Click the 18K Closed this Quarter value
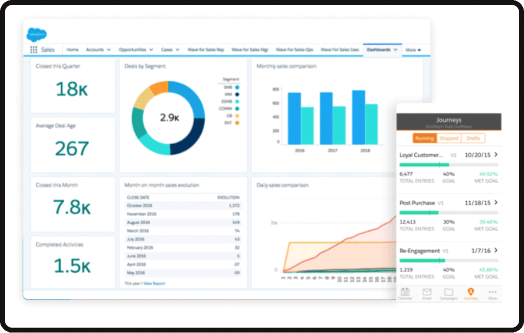 pyautogui.click(x=72, y=89)
